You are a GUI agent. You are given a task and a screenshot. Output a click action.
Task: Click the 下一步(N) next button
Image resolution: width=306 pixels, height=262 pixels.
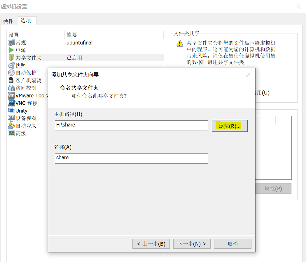(x=192, y=244)
